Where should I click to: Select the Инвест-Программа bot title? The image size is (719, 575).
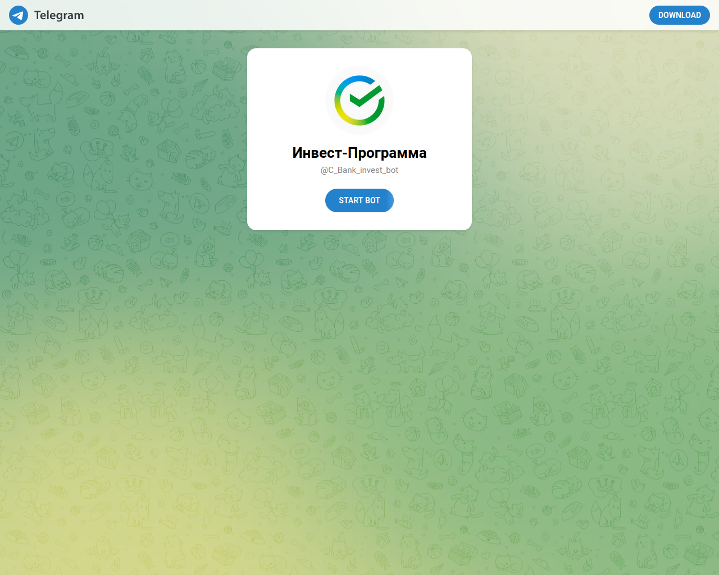[359, 153]
